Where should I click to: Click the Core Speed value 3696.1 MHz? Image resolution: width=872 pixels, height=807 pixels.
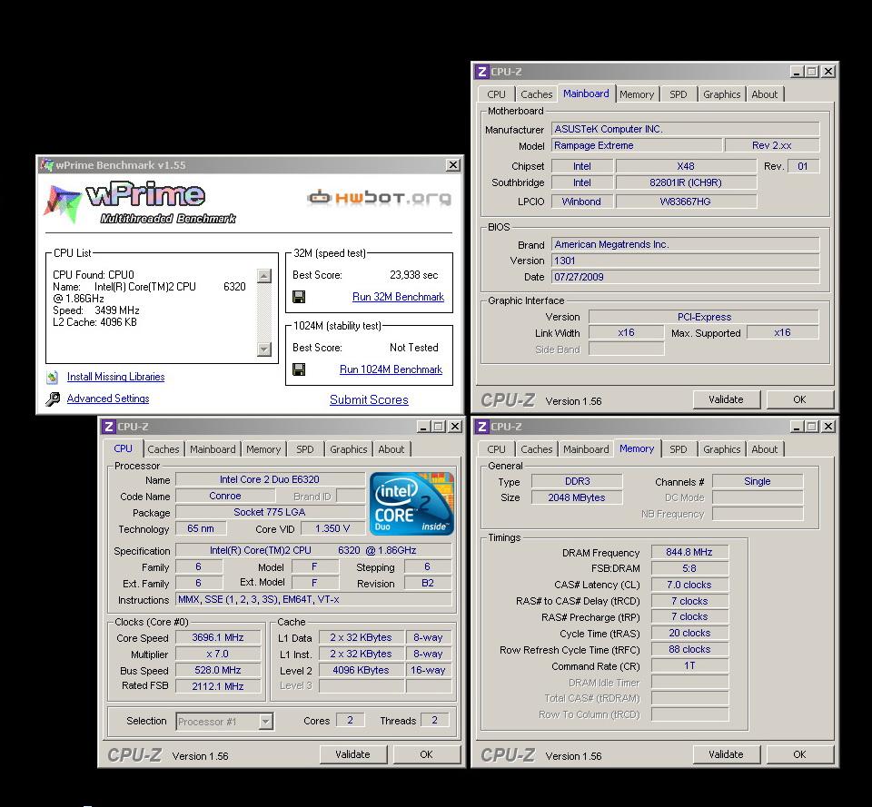[218, 637]
